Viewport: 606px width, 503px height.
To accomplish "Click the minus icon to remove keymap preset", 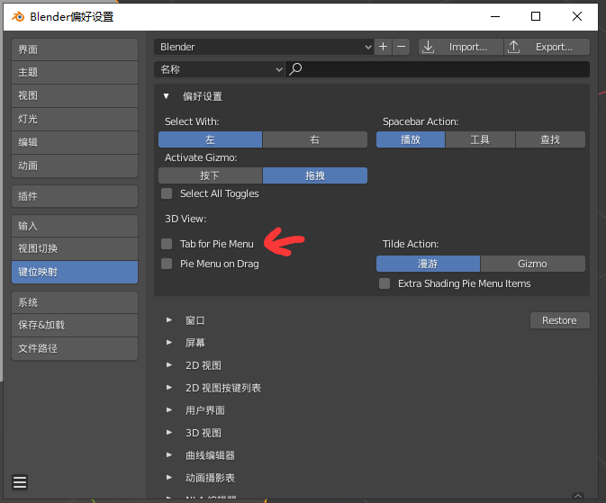I will 402,47.
